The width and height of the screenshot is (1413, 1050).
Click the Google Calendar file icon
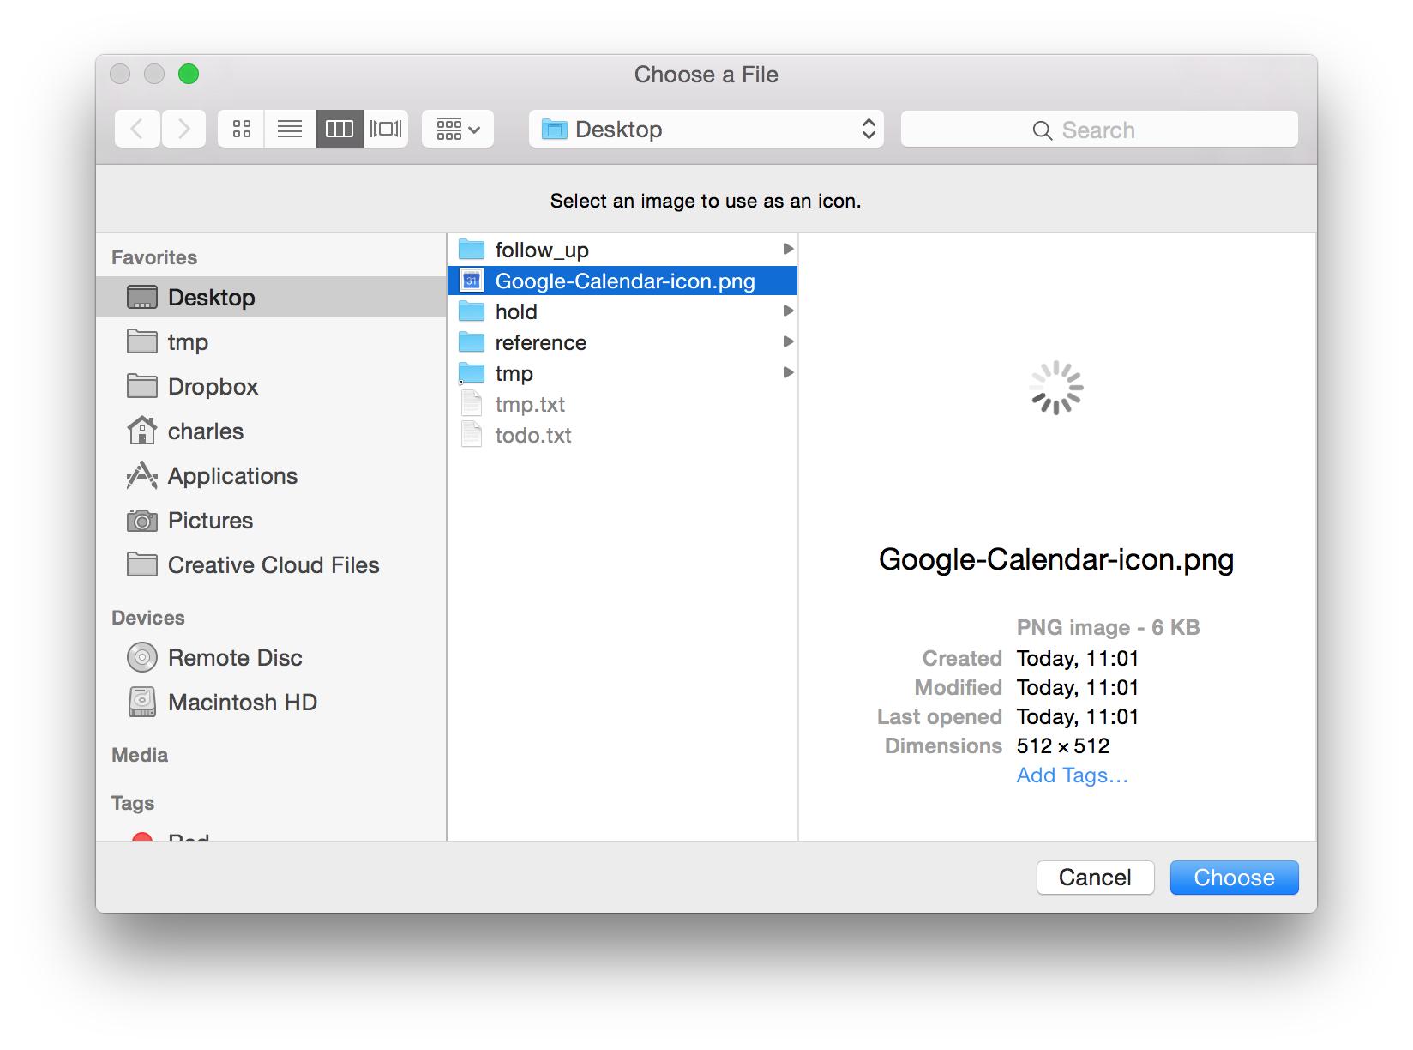tap(472, 281)
